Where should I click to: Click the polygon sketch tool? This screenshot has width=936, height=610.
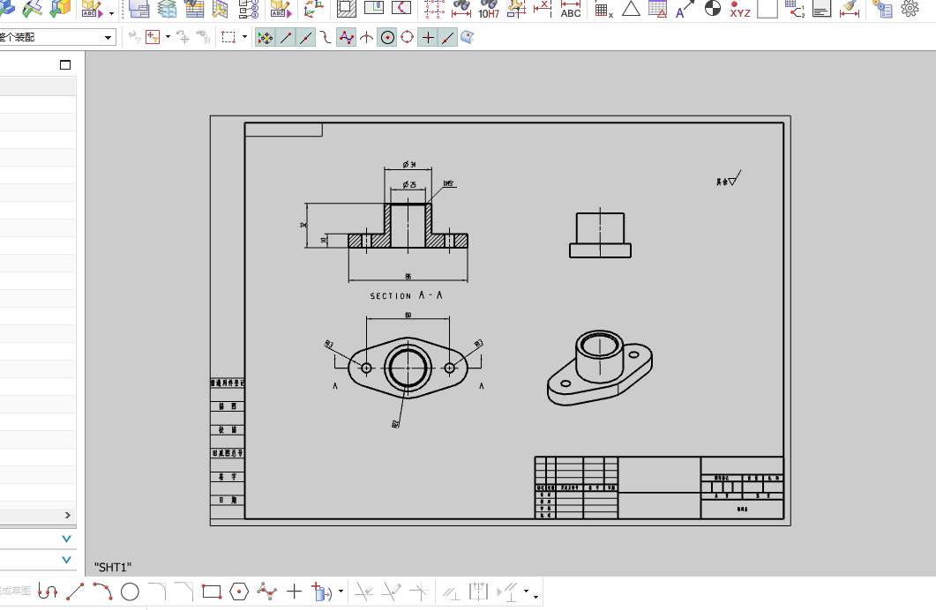point(238,591)
